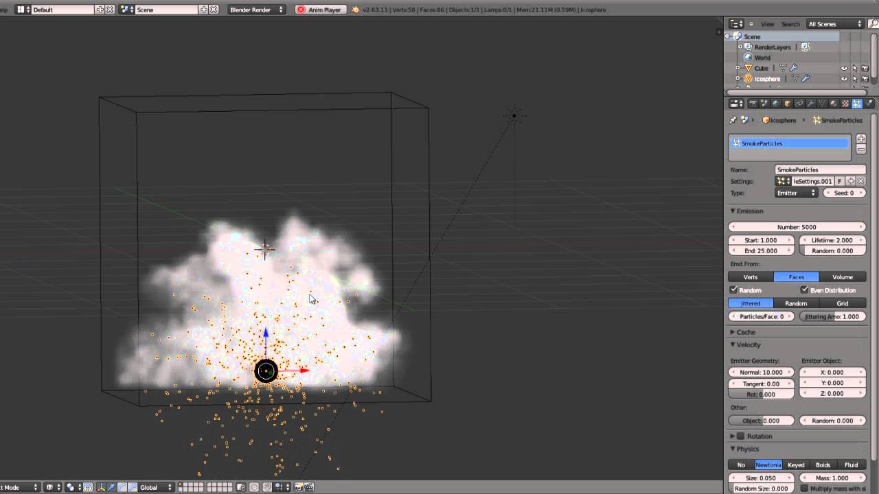Image resolution: width=879 pixels, height=494 pixels.
Task: Click the plus icon next to Default layout
Action: point(100,10)
